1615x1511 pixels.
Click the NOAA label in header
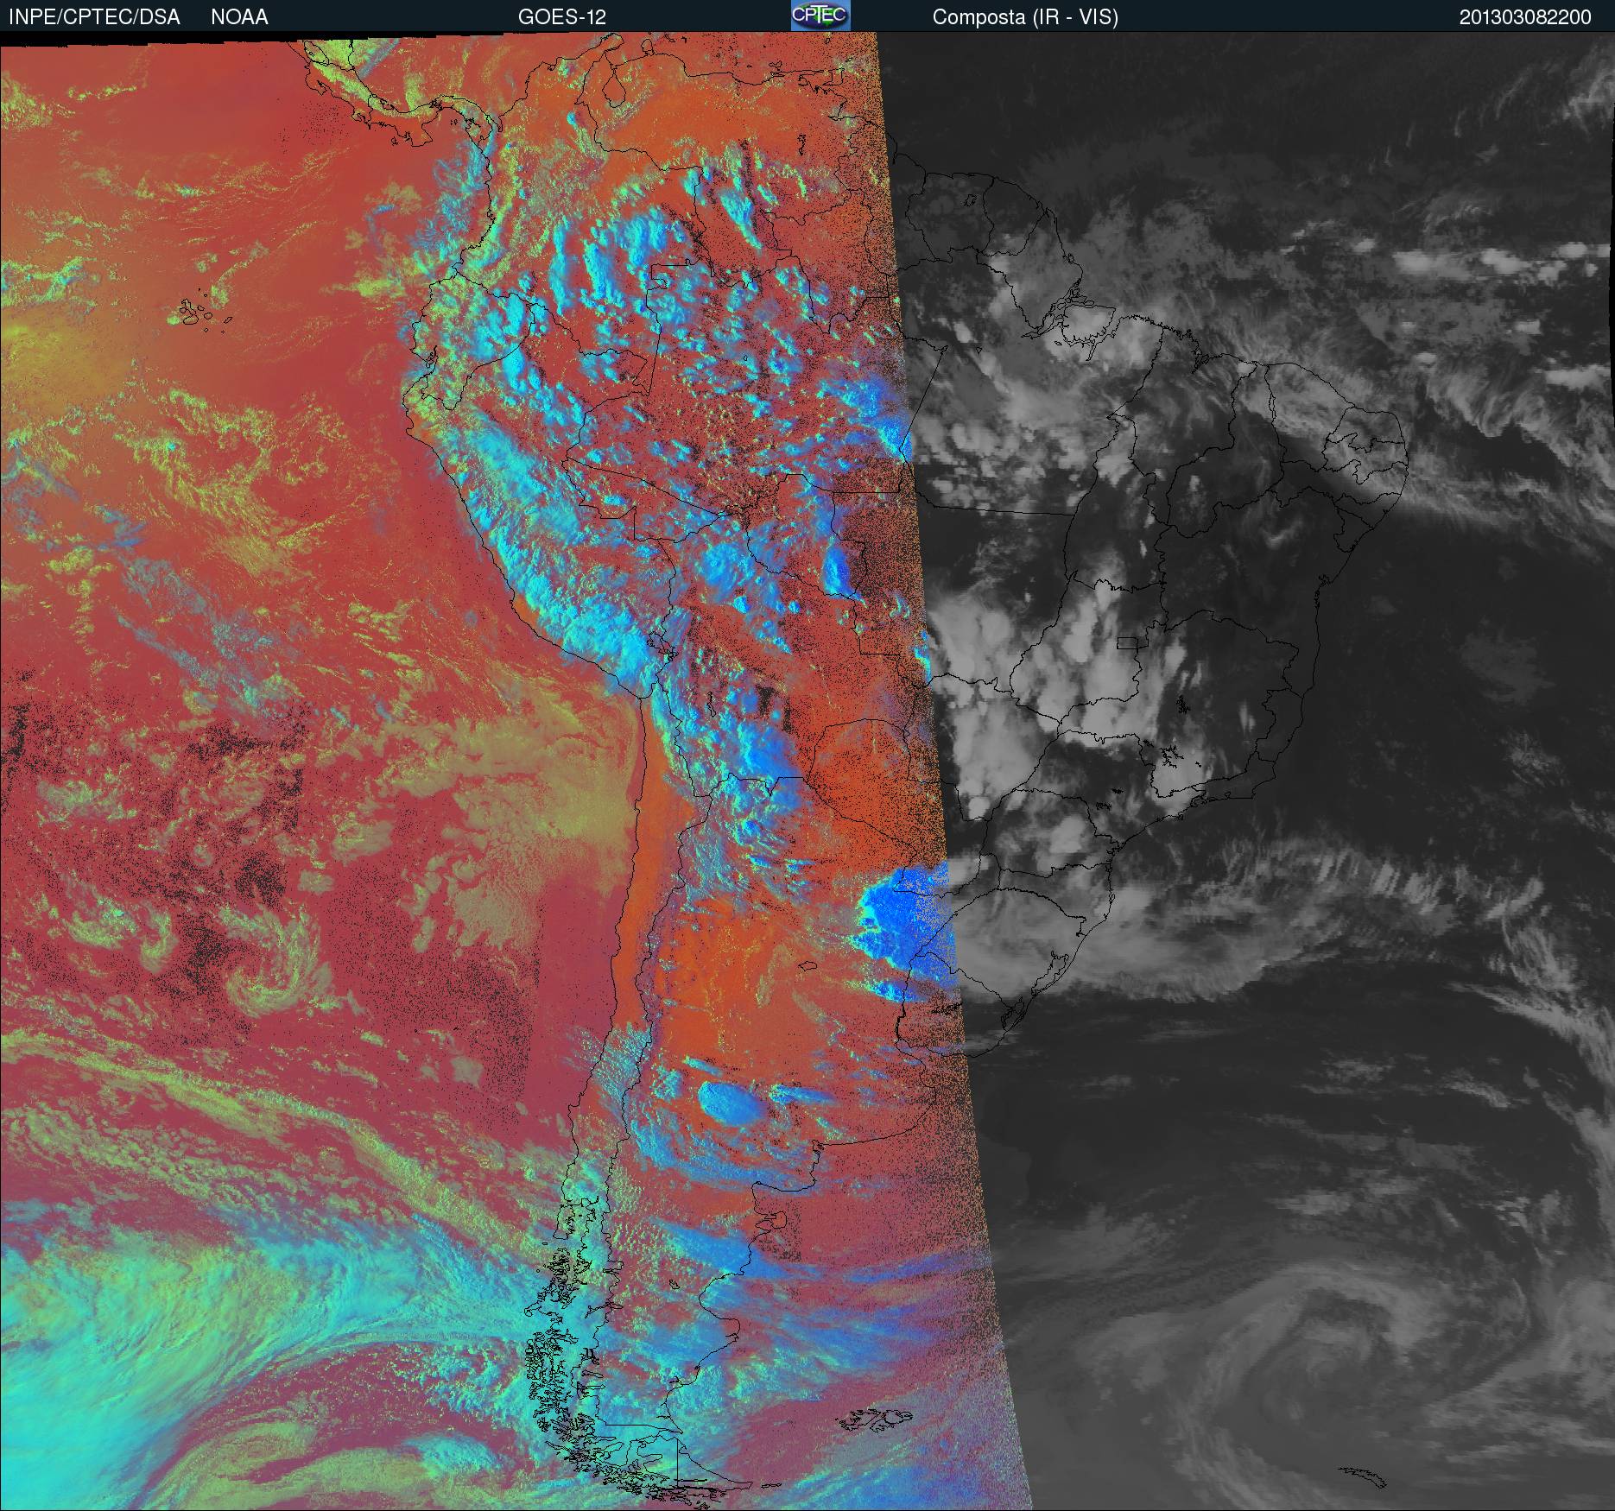coord(239,17)
